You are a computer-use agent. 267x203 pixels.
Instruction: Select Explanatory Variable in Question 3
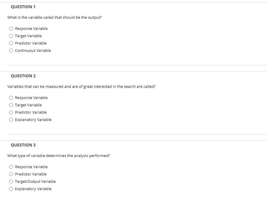[11, 189]
